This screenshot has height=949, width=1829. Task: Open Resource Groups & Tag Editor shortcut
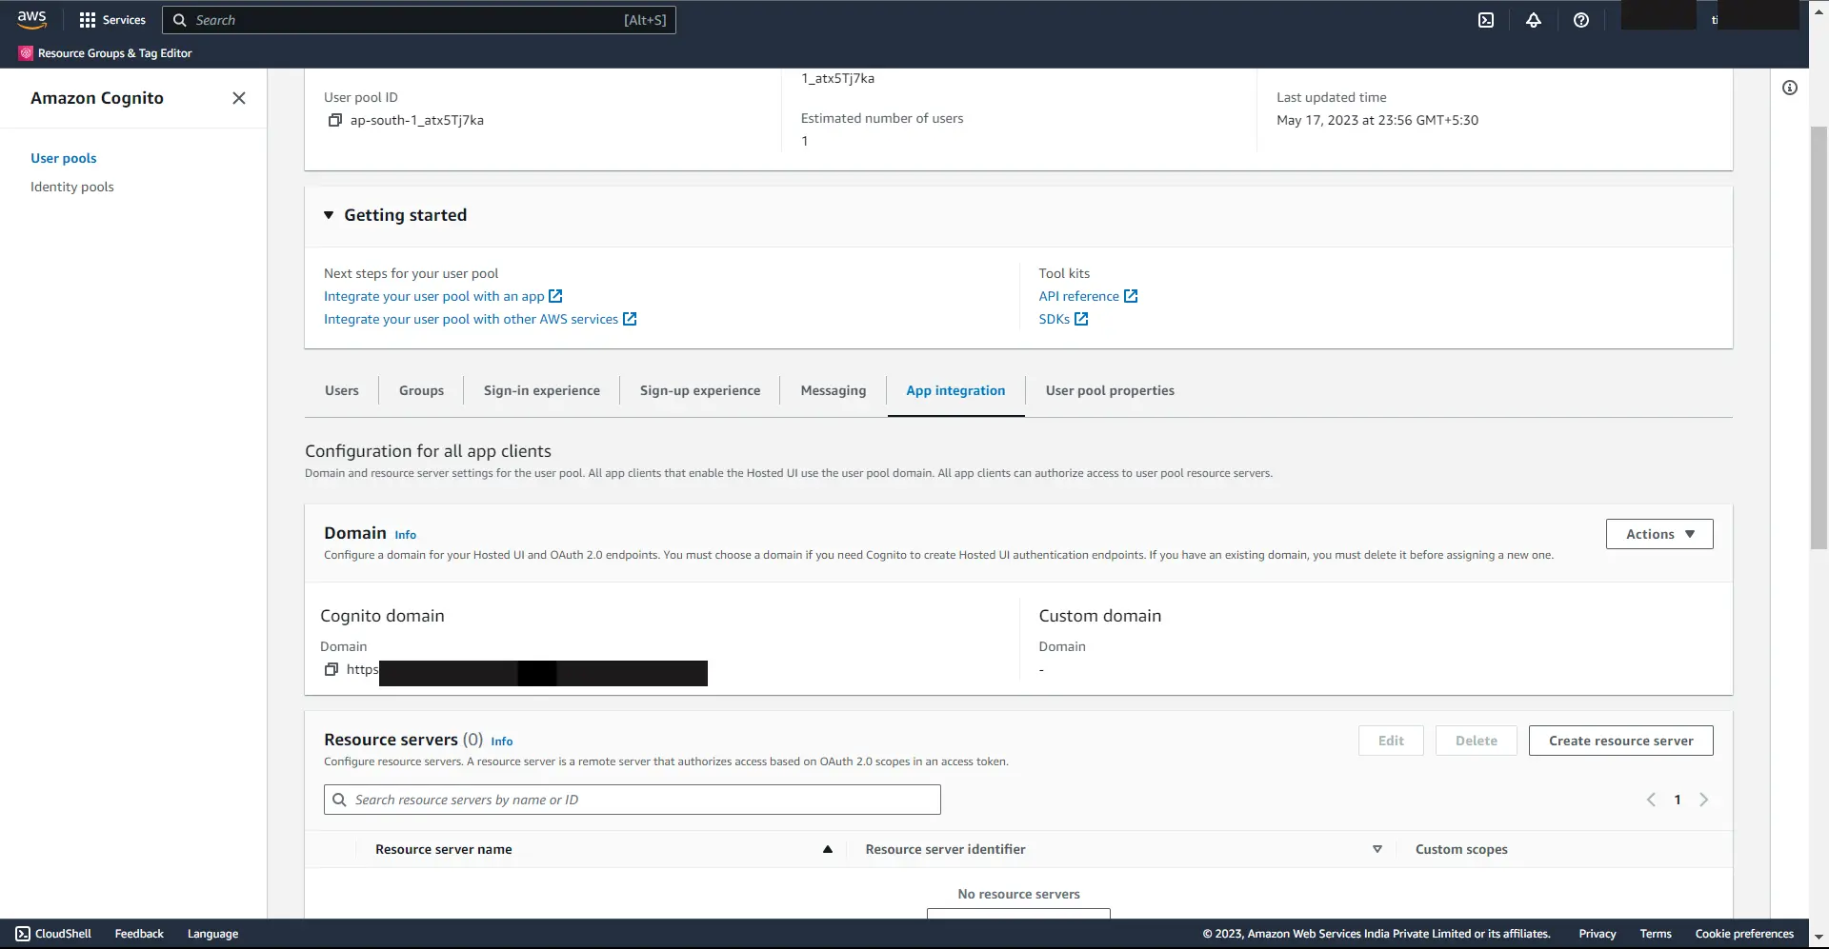click(x=106, y=53)
